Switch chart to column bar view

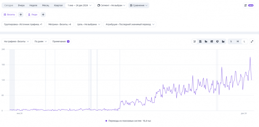tap(206, 42)
